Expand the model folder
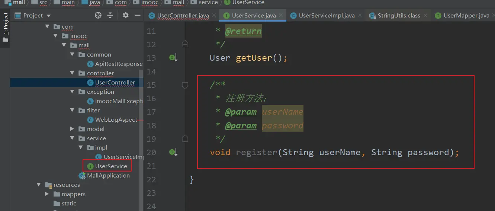Screen dimensions: 495x211 (73, 129)
